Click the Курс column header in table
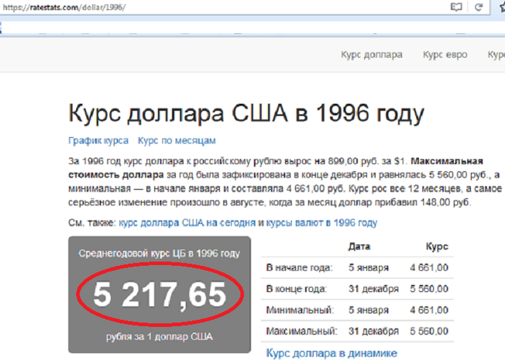This screenshot has width=505, height=361. pos(436,247)
